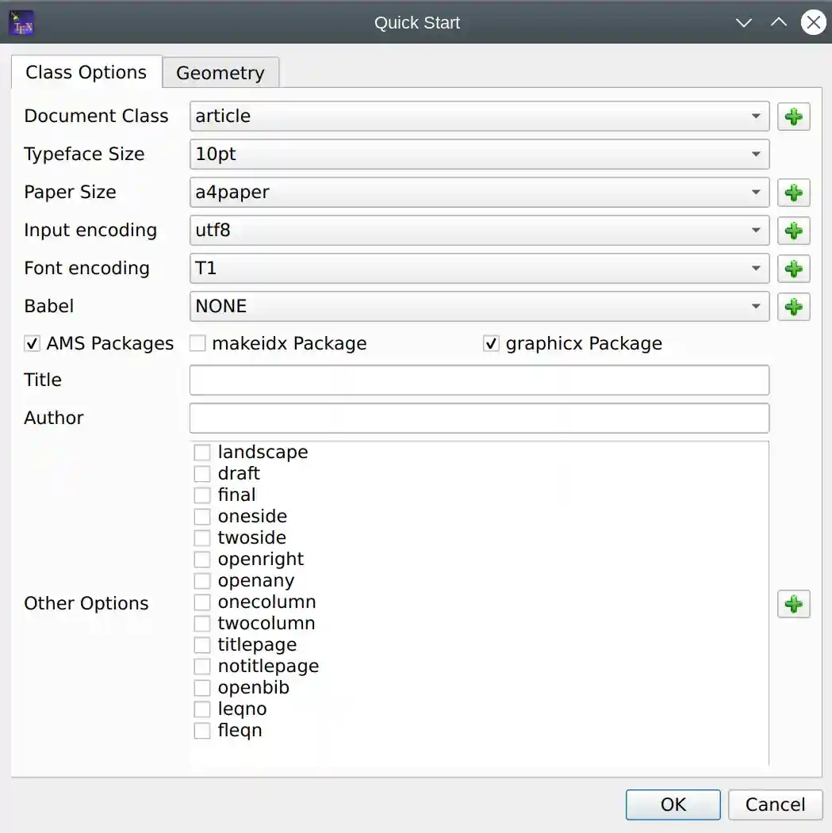This screenshot has width=832, height=833.
Task: Click the plus icon beside Paper Size
Action: [x=793, y=193]
